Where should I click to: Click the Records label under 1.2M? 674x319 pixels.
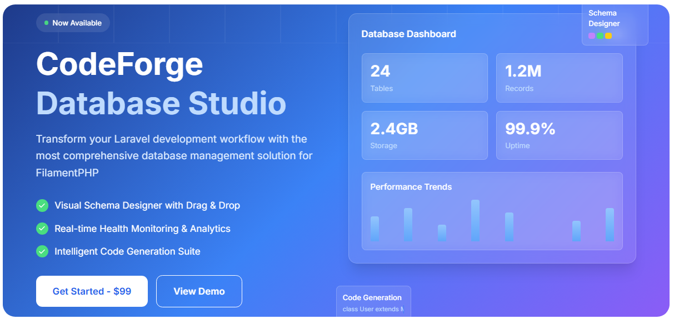519,88
